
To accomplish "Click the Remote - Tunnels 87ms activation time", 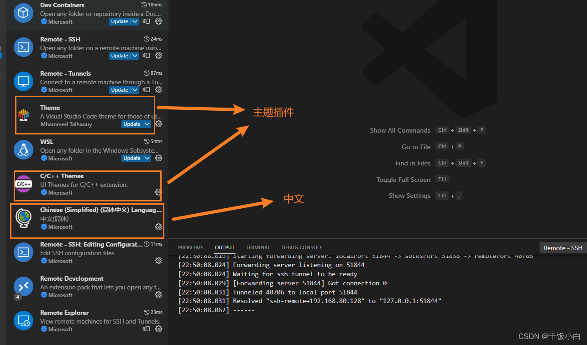I will tap(153, 73).
